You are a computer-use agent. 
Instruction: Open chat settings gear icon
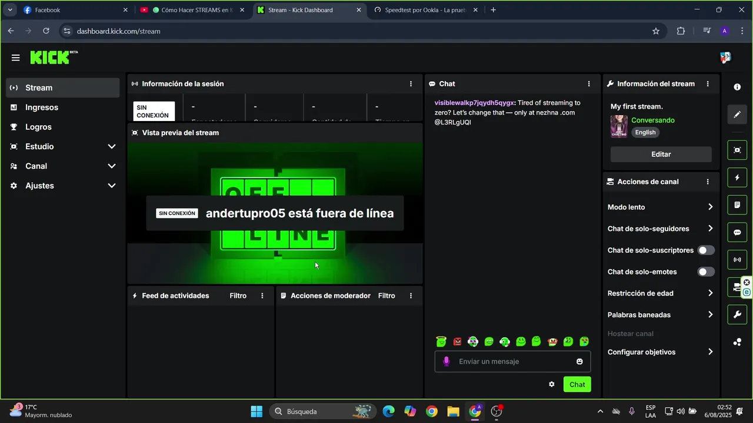(552, 384)
